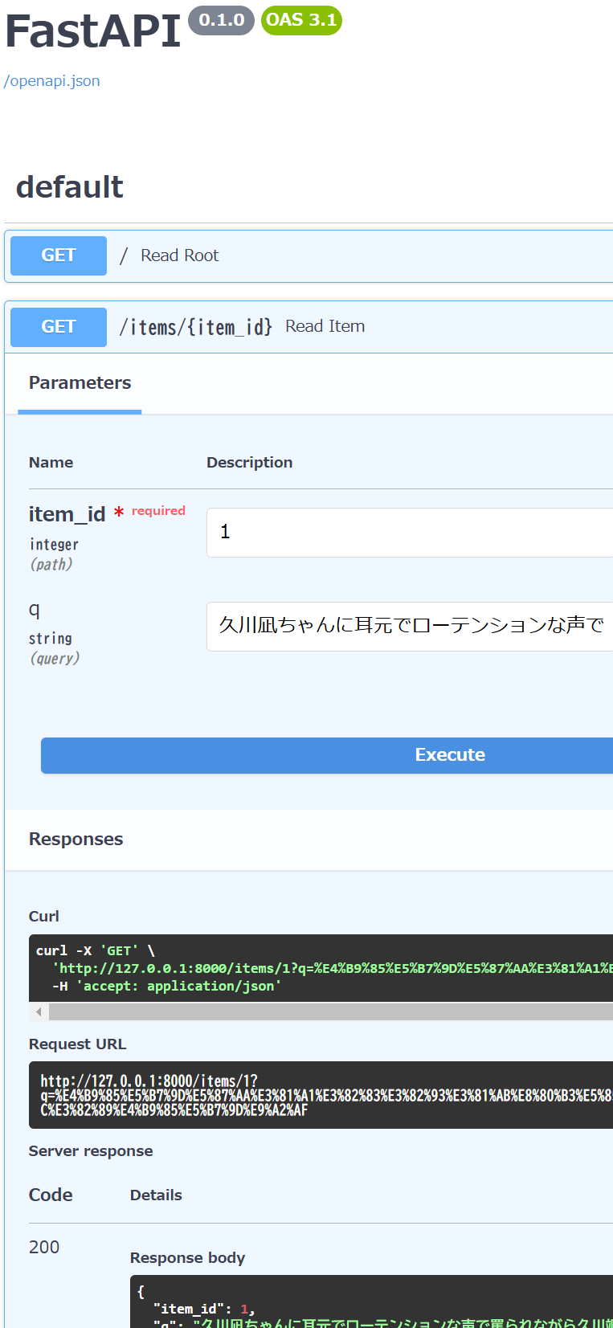The image size is (613, 1328).
Task: Click the curl command code block
Action: point(321,968)
